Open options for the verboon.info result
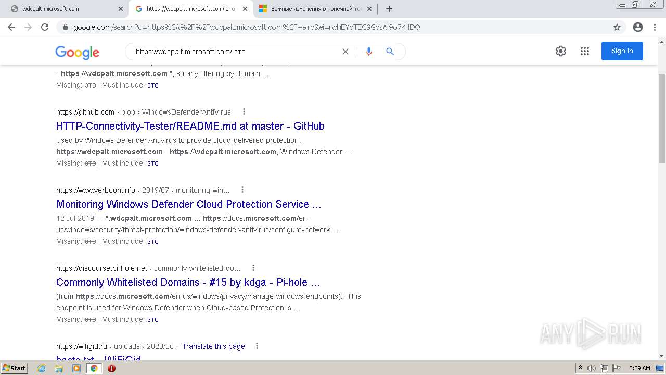This screenshot has height=375, width=666. coord(242,190)
